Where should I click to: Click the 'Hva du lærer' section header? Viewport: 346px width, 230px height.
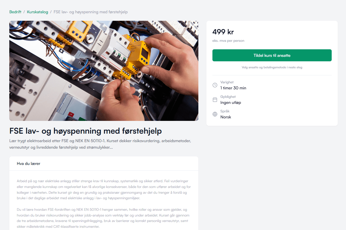104,164
